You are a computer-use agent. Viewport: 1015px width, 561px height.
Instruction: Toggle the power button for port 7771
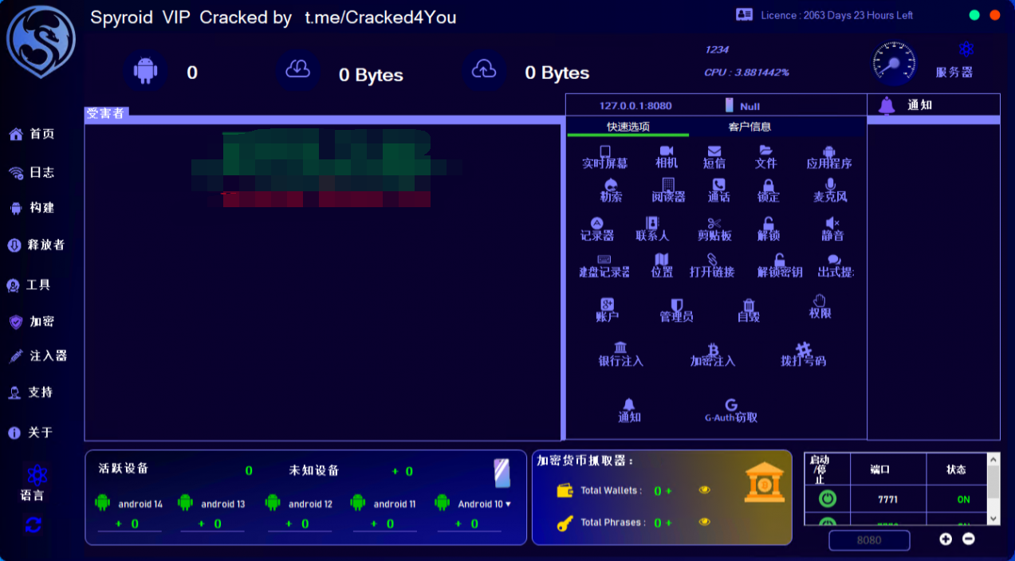point(827,499)
